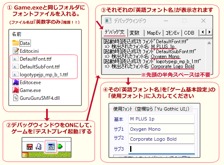Click the log line mentioning logotypejp_mp_b_1.ttf

coord(152,61)
